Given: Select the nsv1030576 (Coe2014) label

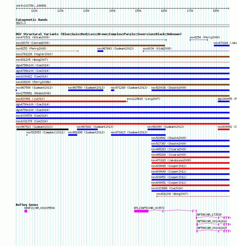Looking at the screenshot, I should [x=32, y=116].
